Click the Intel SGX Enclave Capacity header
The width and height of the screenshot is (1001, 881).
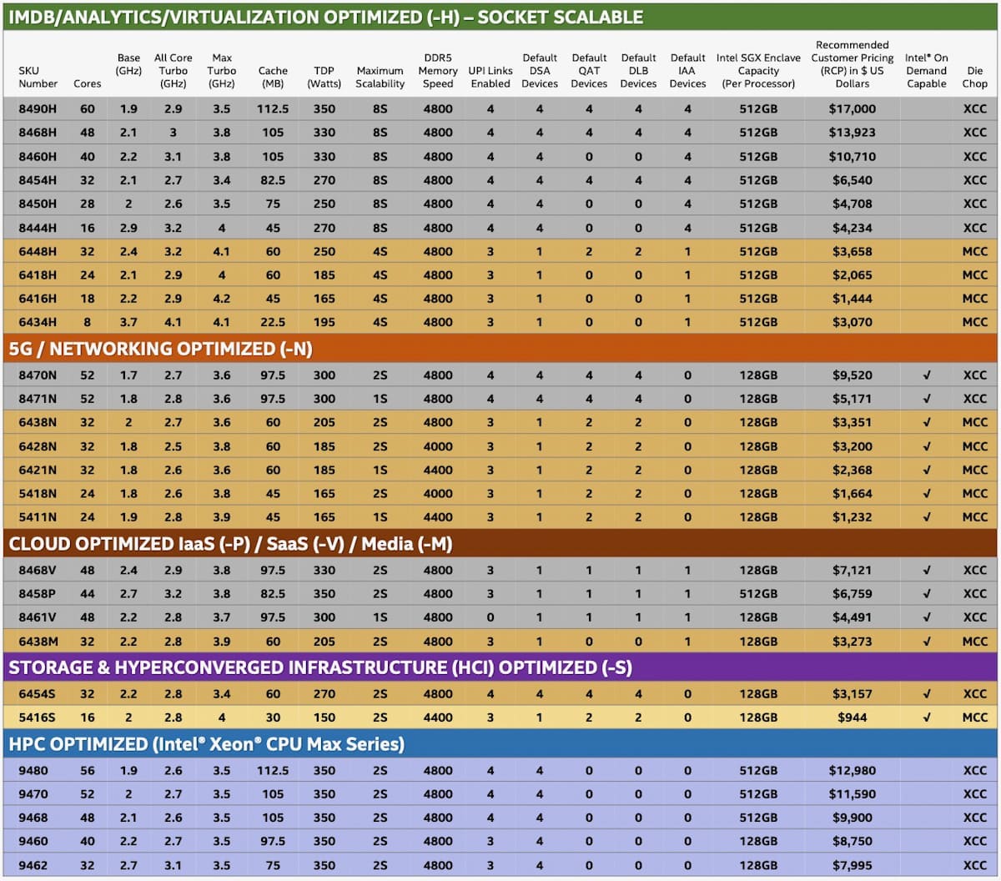click(758, 71)
